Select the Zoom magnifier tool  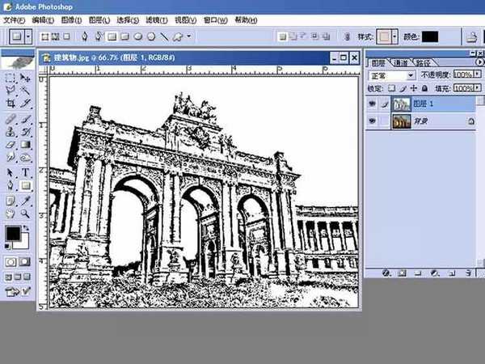[x=25, y=214]
